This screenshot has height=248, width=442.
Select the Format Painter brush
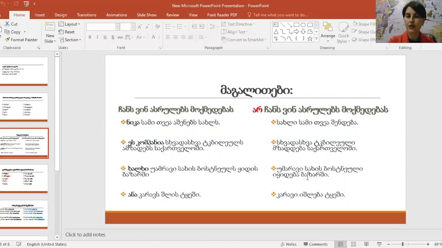point(21,40)
